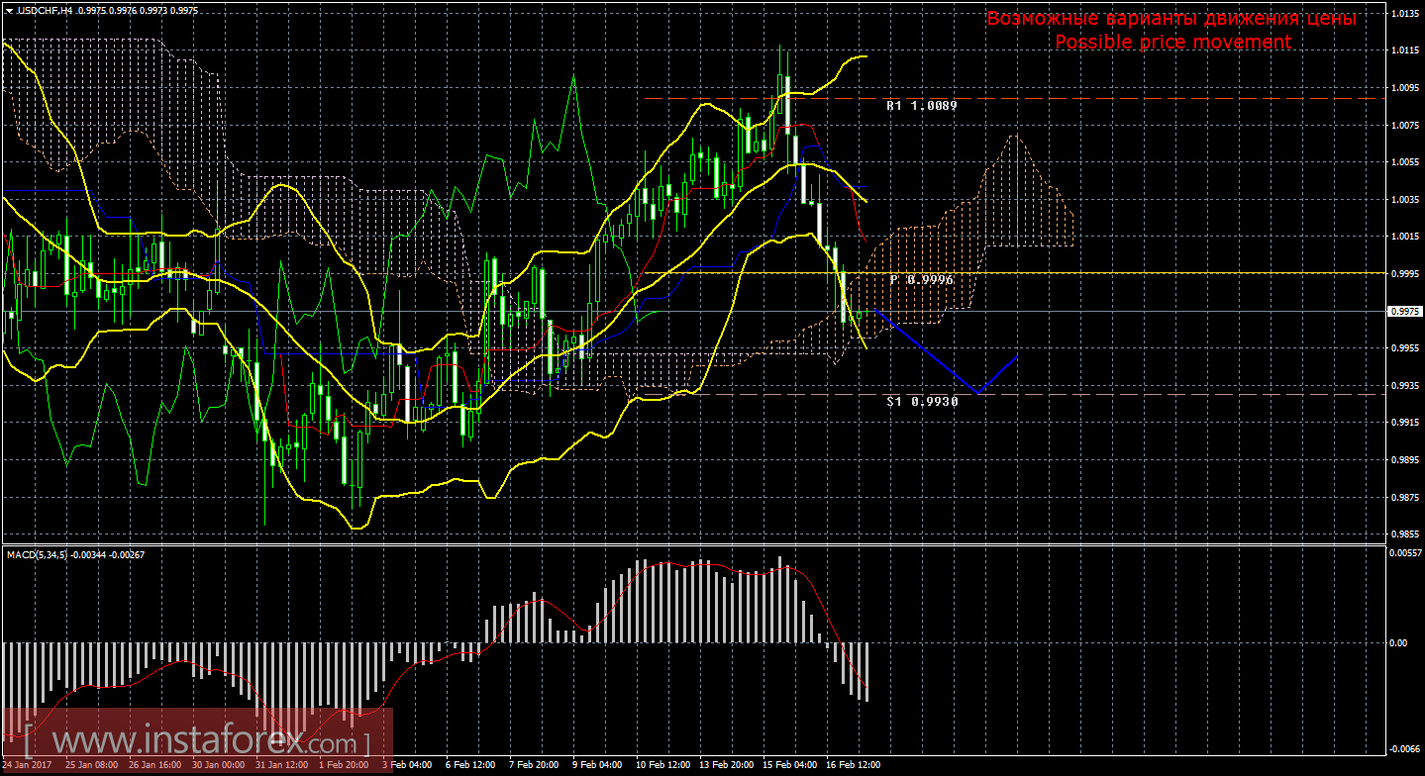Select the 6 Feb 12:00 time marker
Screen dimensions: 1425x776
[x=470, y=765]
